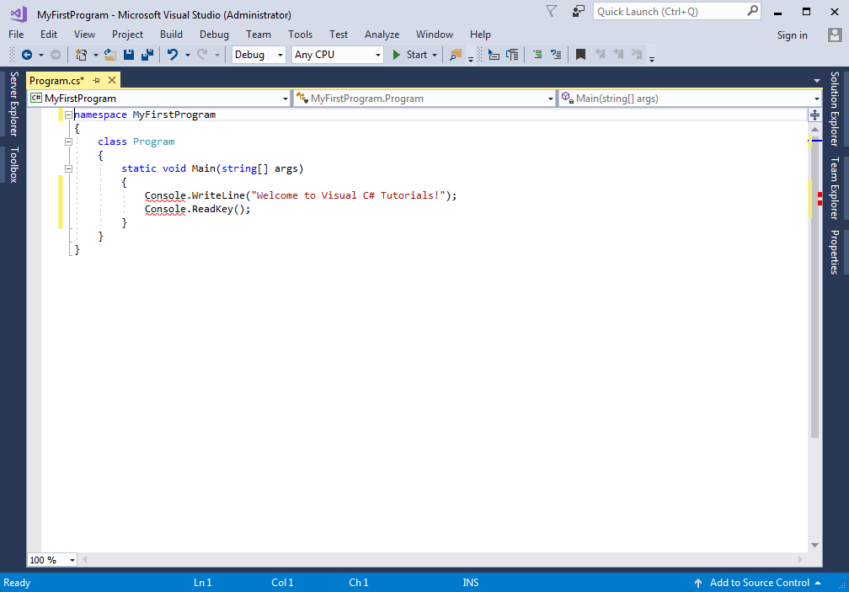
Task: Click the Add to Source Control up-arrow icon
Action: [x=698, y=583]
